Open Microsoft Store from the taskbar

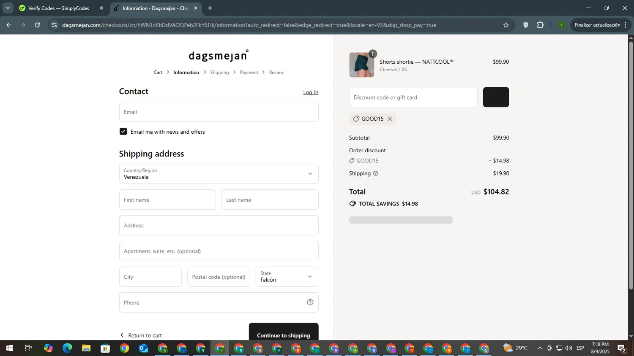105,348
